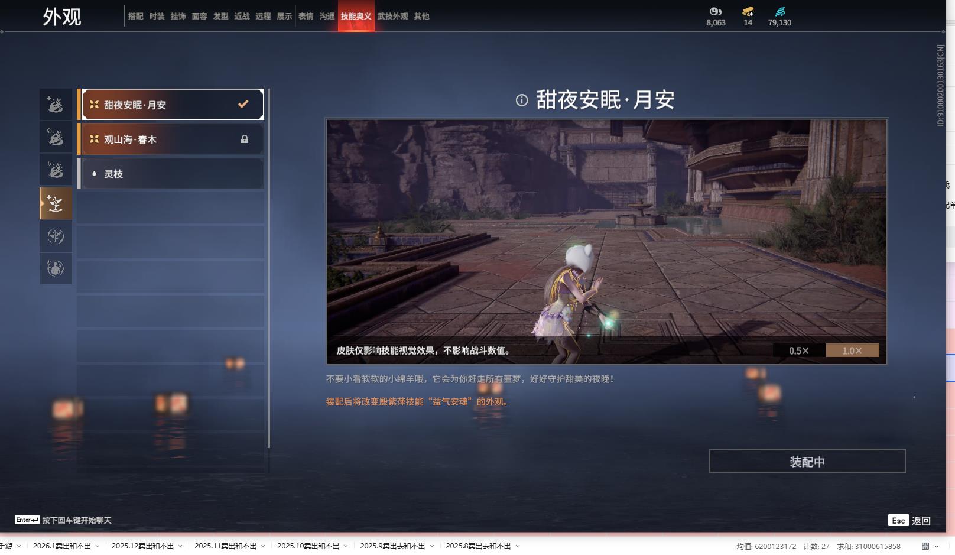955x555 pixels.
Task: Switch to the 时装 tab
Action: click(x=157, y=17)
